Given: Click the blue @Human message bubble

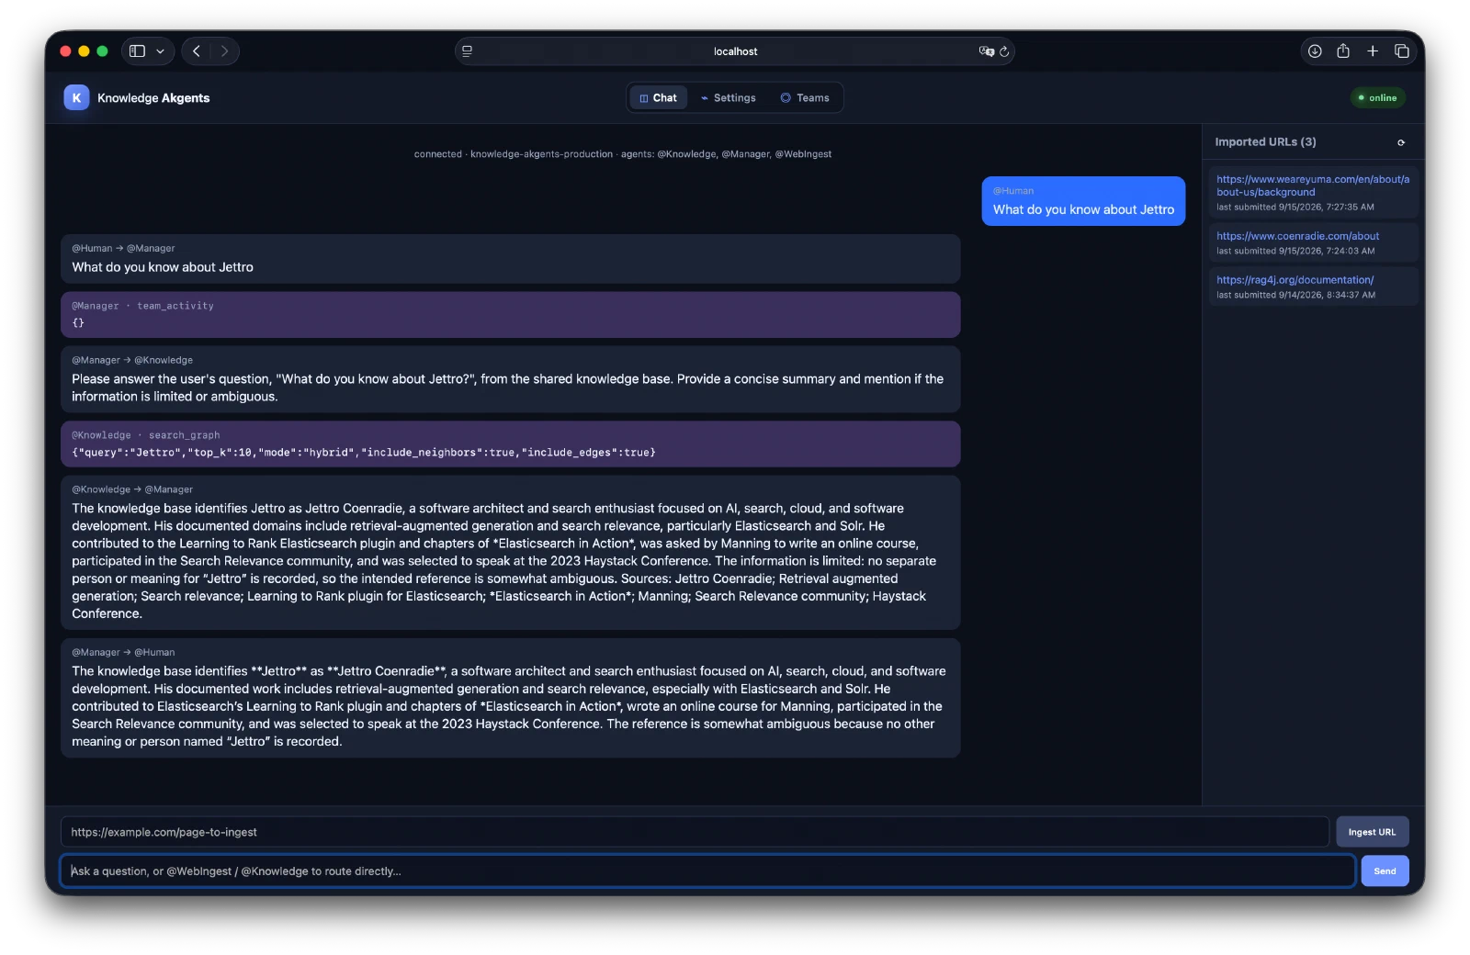Looking at the screenshot, I should (x=1083, y=201).
